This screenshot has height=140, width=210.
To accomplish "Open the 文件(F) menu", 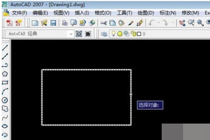I will click(19, 13).
